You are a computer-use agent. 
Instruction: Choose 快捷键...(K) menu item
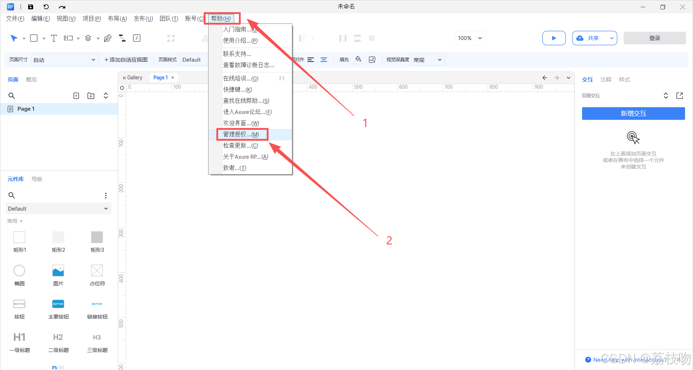click(250, 89)
